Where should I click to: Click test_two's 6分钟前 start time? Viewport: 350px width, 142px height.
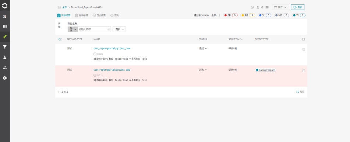233,70
